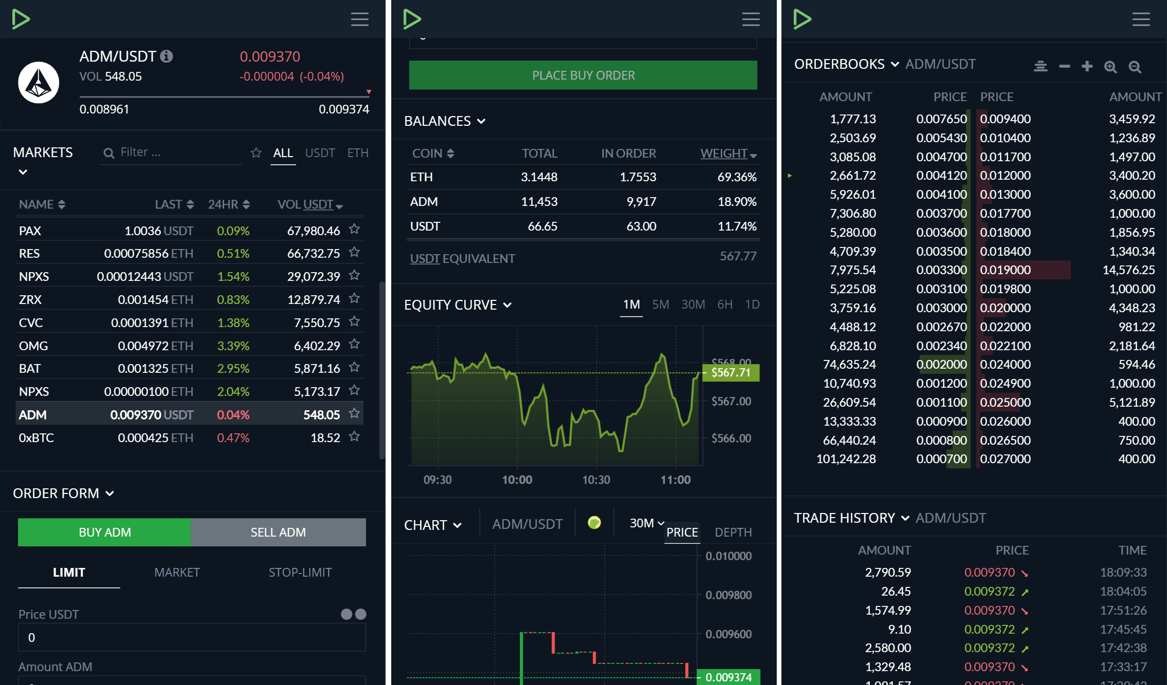Center the orderbook using the align icon

[1041, 66]
